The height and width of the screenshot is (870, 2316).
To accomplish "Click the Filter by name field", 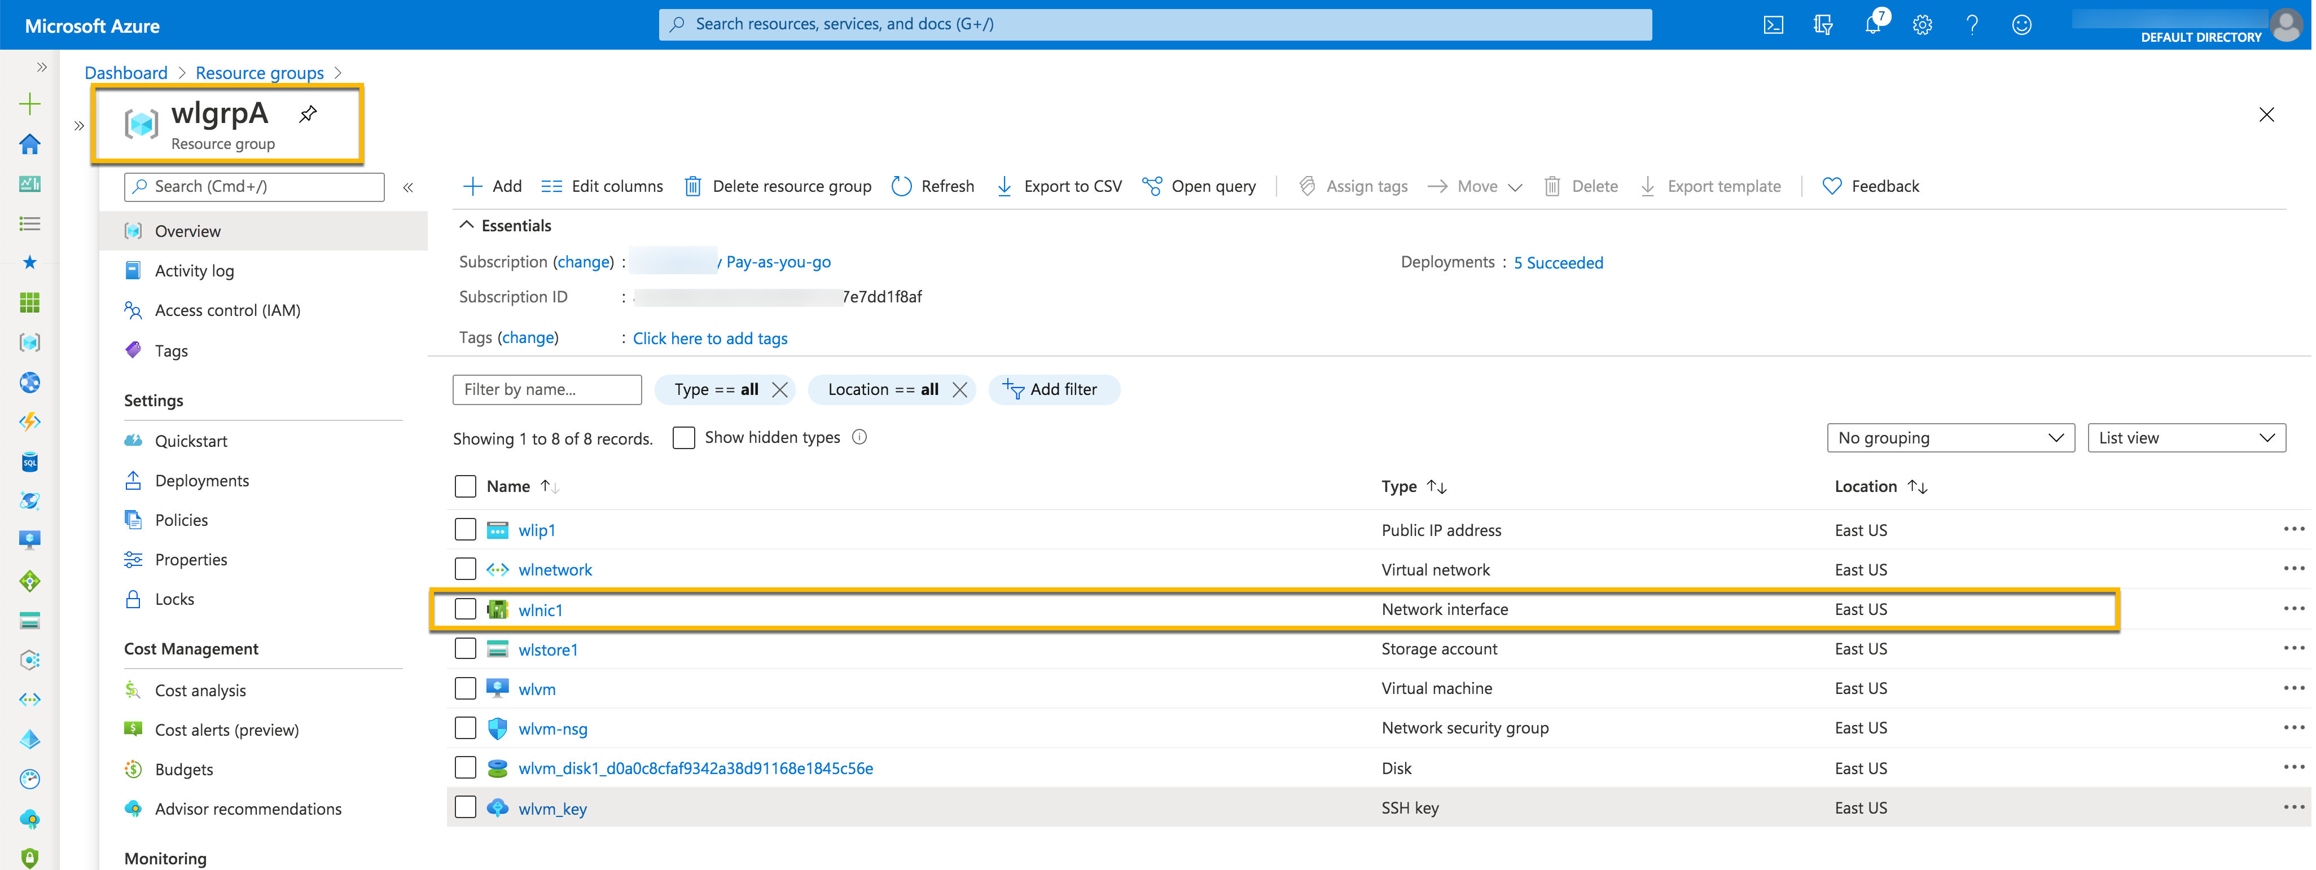I will tap(547, 389).
